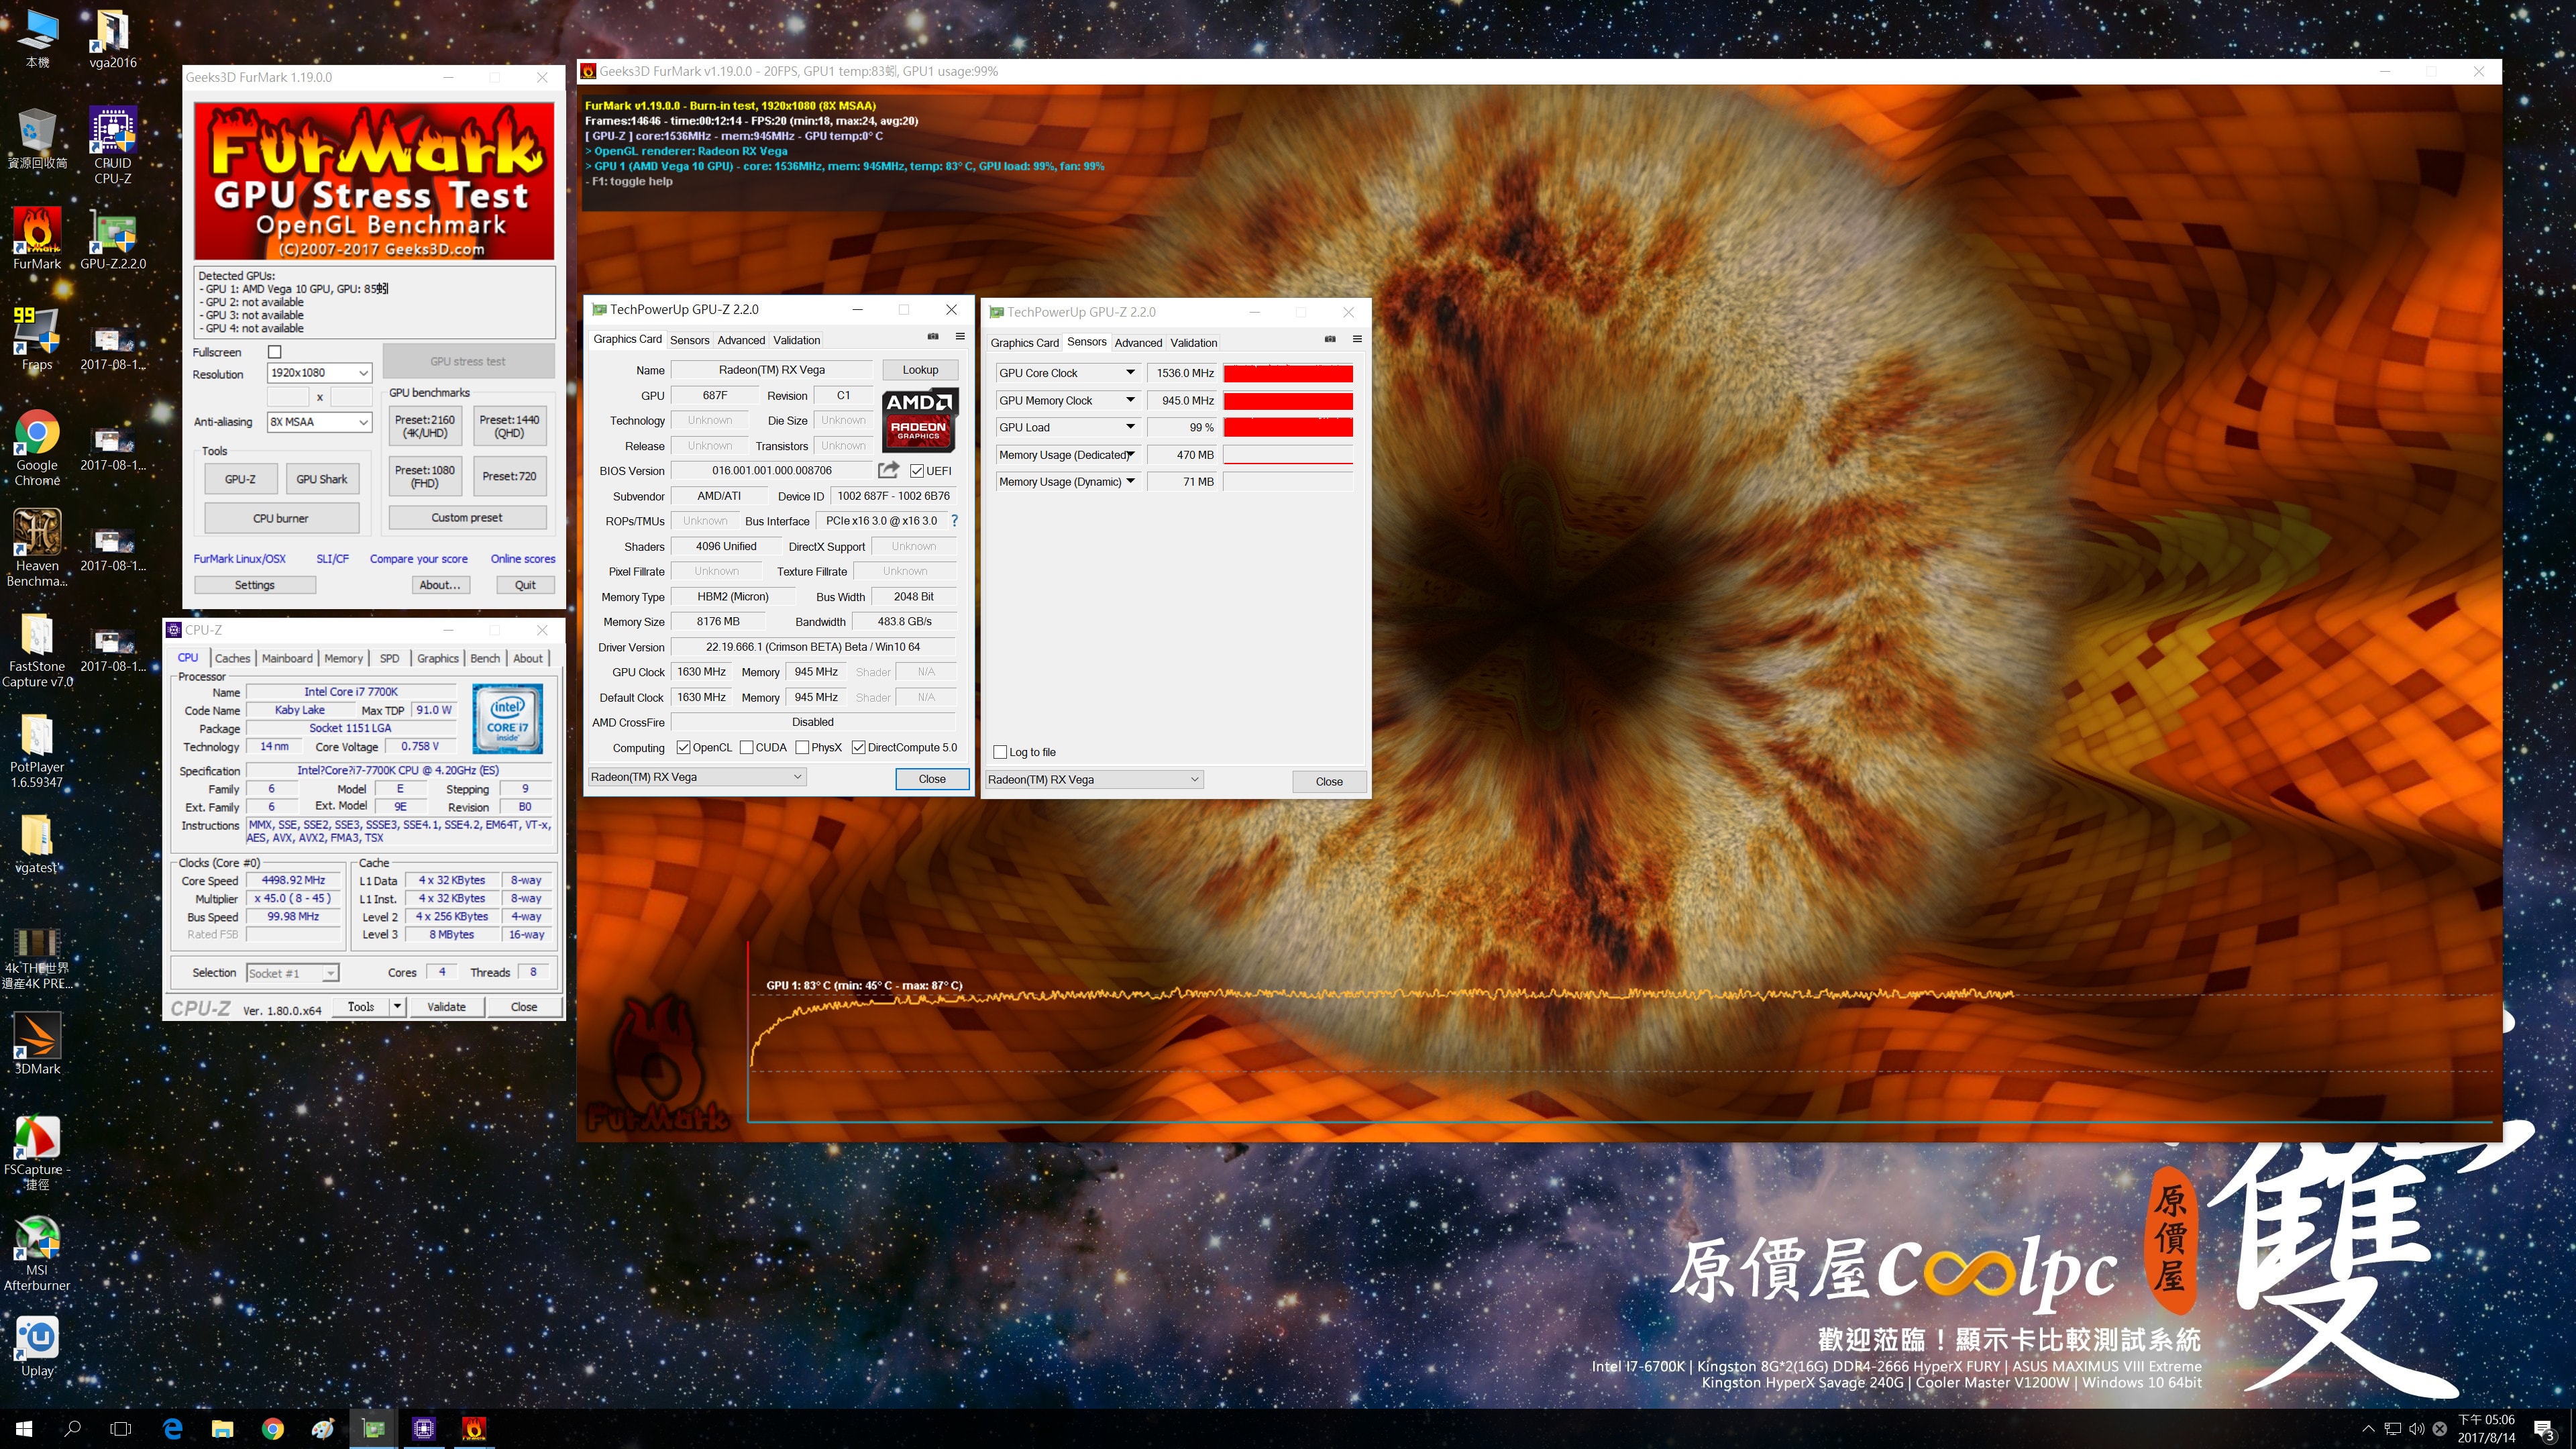Image resolution: width=2576 pixels, height=1449 pixels.
Task: Launch Heaven Benchmark desktop icon
Action: pyautogui.click(x=37, y=548)
